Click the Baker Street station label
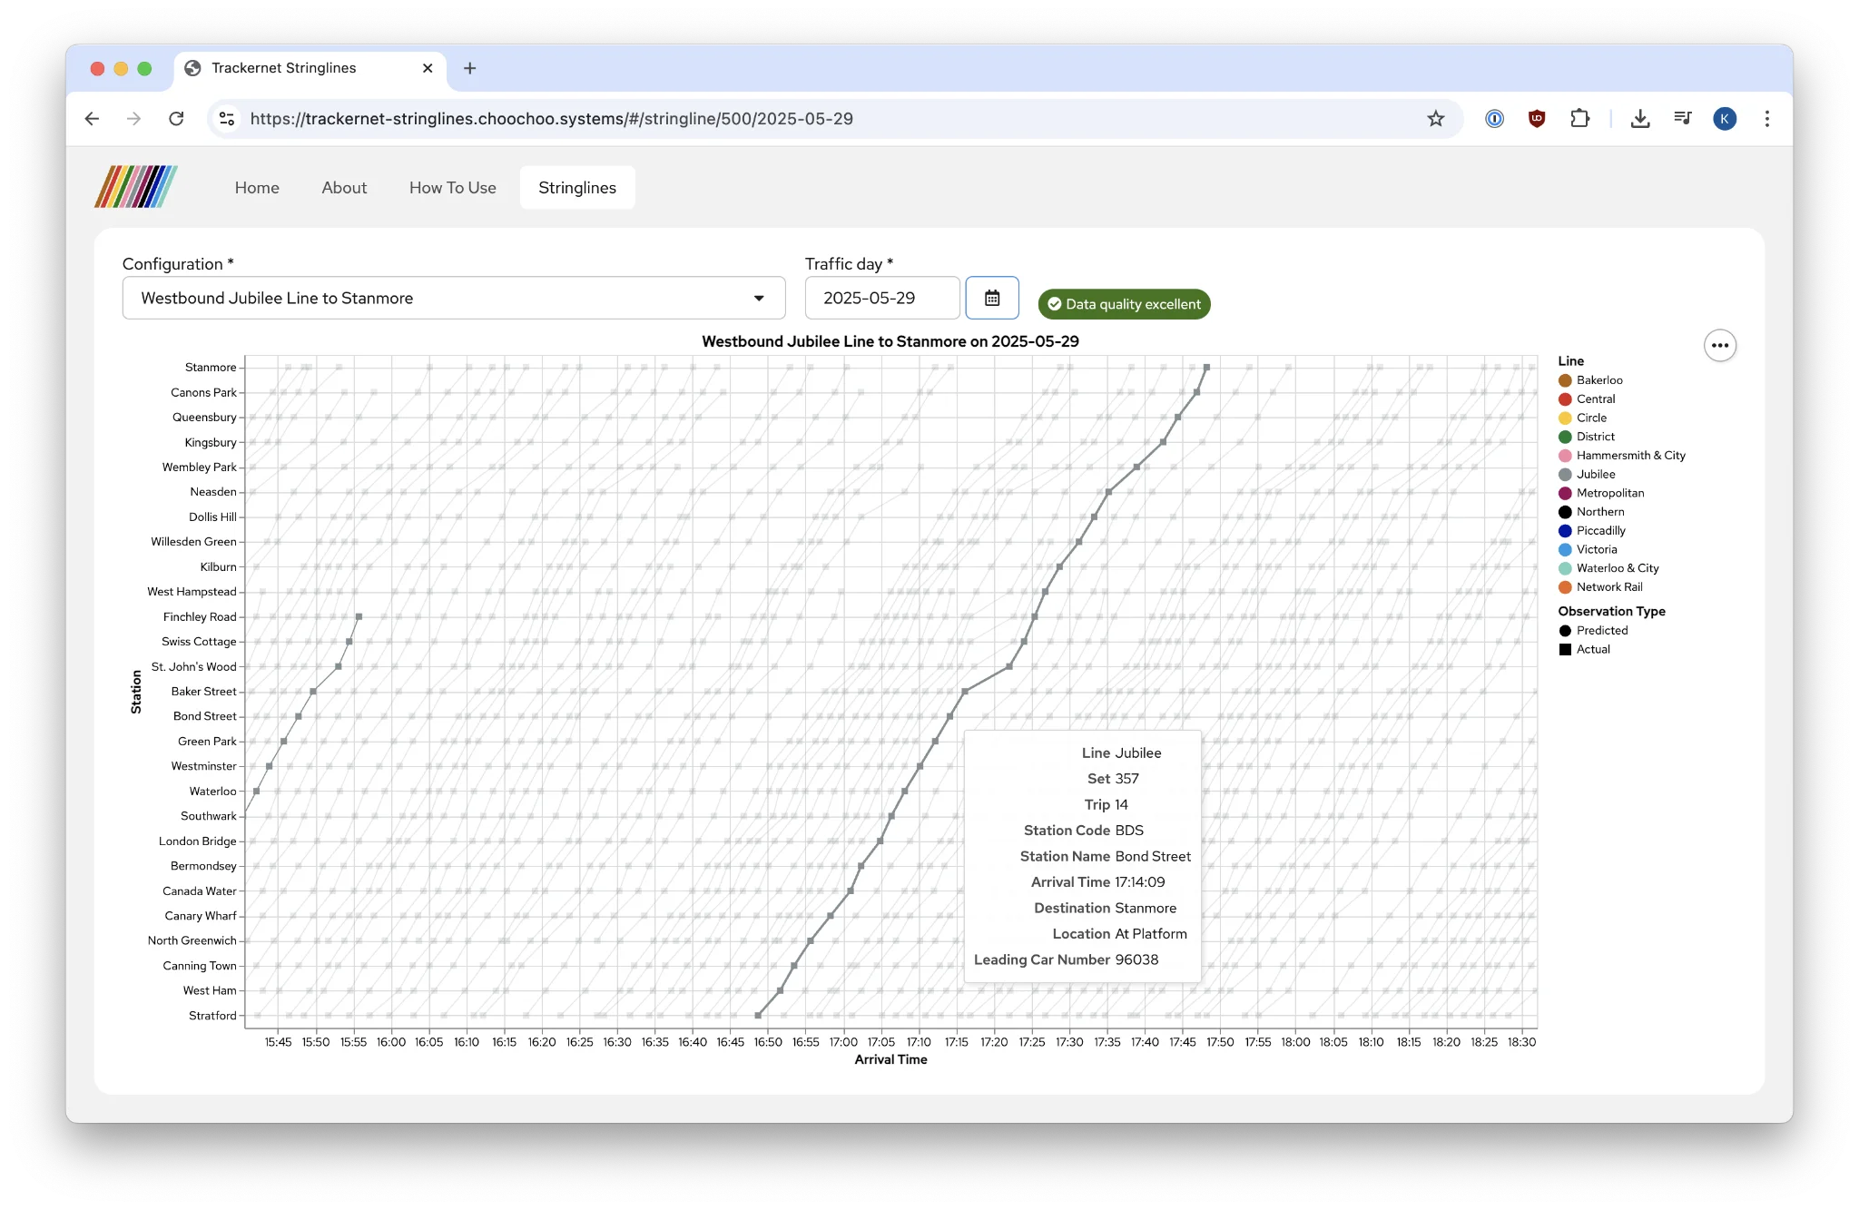The image size is (1859, 1210). click(x=203, y=692)
